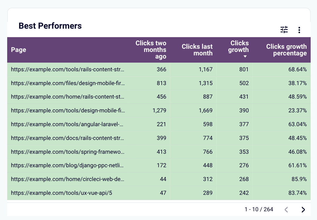
Task: Expand the options via the vertical ellipsis
Action: tap(299, 30)
